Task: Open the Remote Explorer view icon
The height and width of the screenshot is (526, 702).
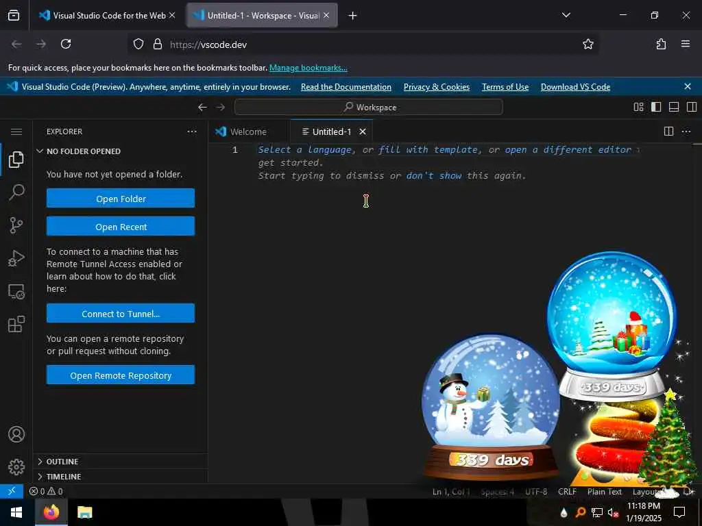Action: [x=16, y=292]
